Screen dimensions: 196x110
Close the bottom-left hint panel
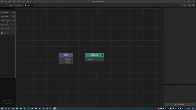14,80
